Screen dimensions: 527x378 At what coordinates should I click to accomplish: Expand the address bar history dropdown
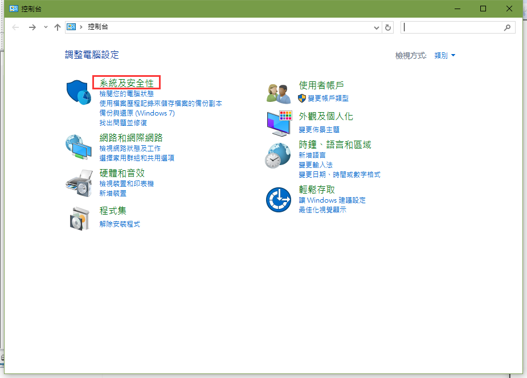coord(377,27)
